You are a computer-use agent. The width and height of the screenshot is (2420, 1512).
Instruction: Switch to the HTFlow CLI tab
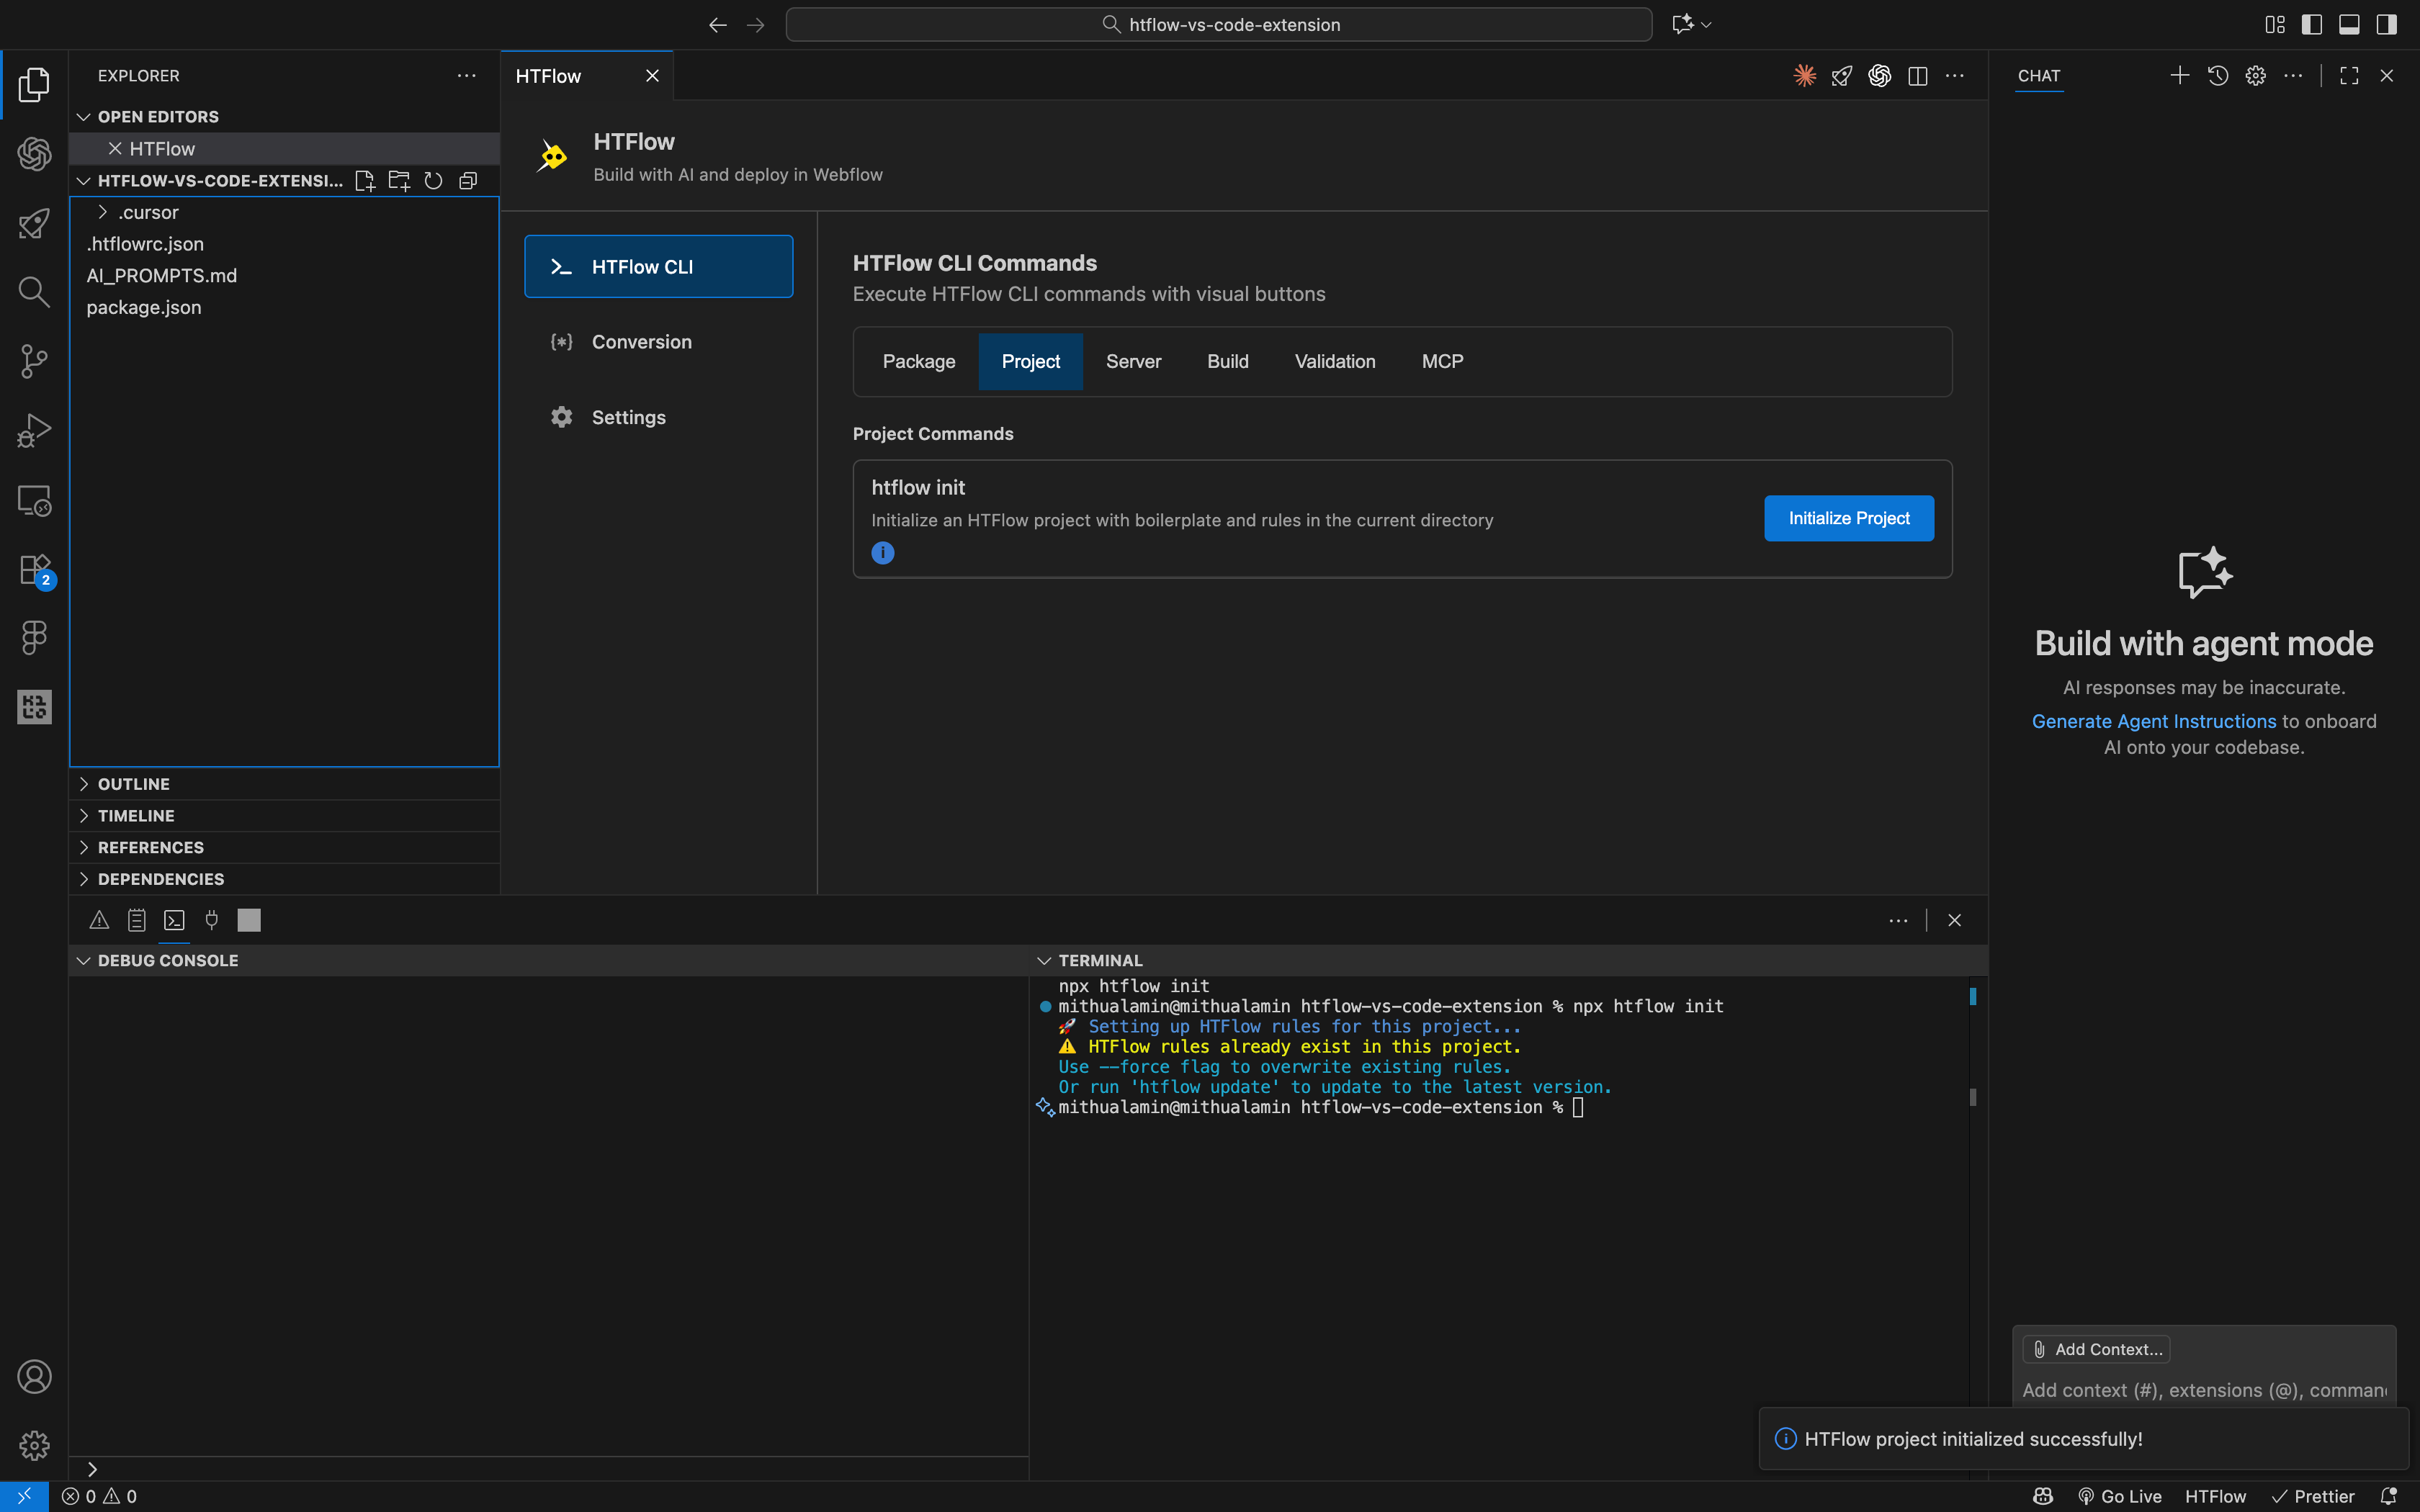point(657,266)
